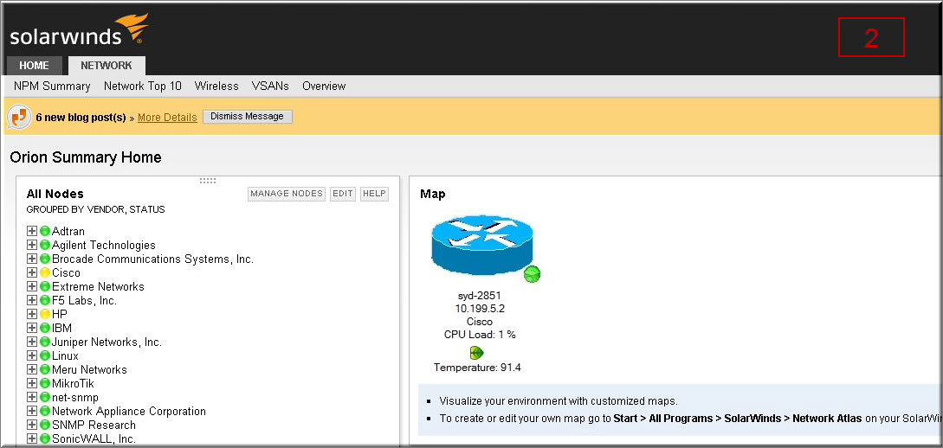This screenshot has width=943, height=448.
Task: Click the net-snmp green status icon
Action: 45,397
